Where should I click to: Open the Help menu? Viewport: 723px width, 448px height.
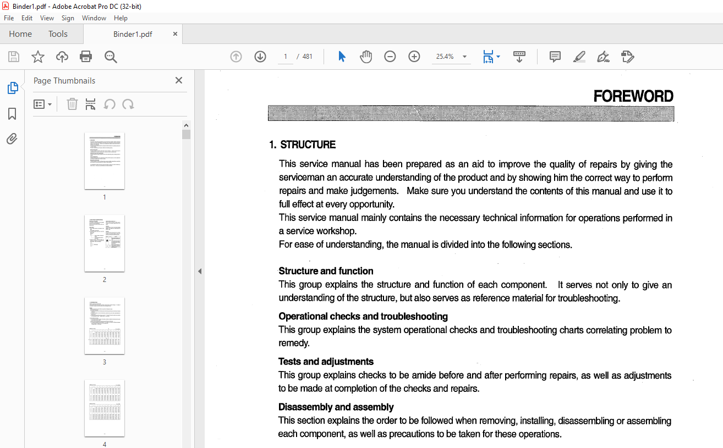point(121,18)
